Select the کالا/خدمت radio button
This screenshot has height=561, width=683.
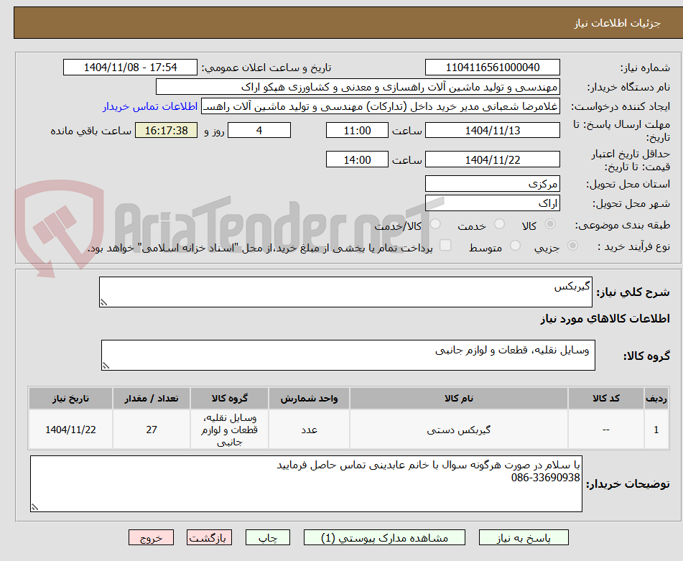pos(435,224)
